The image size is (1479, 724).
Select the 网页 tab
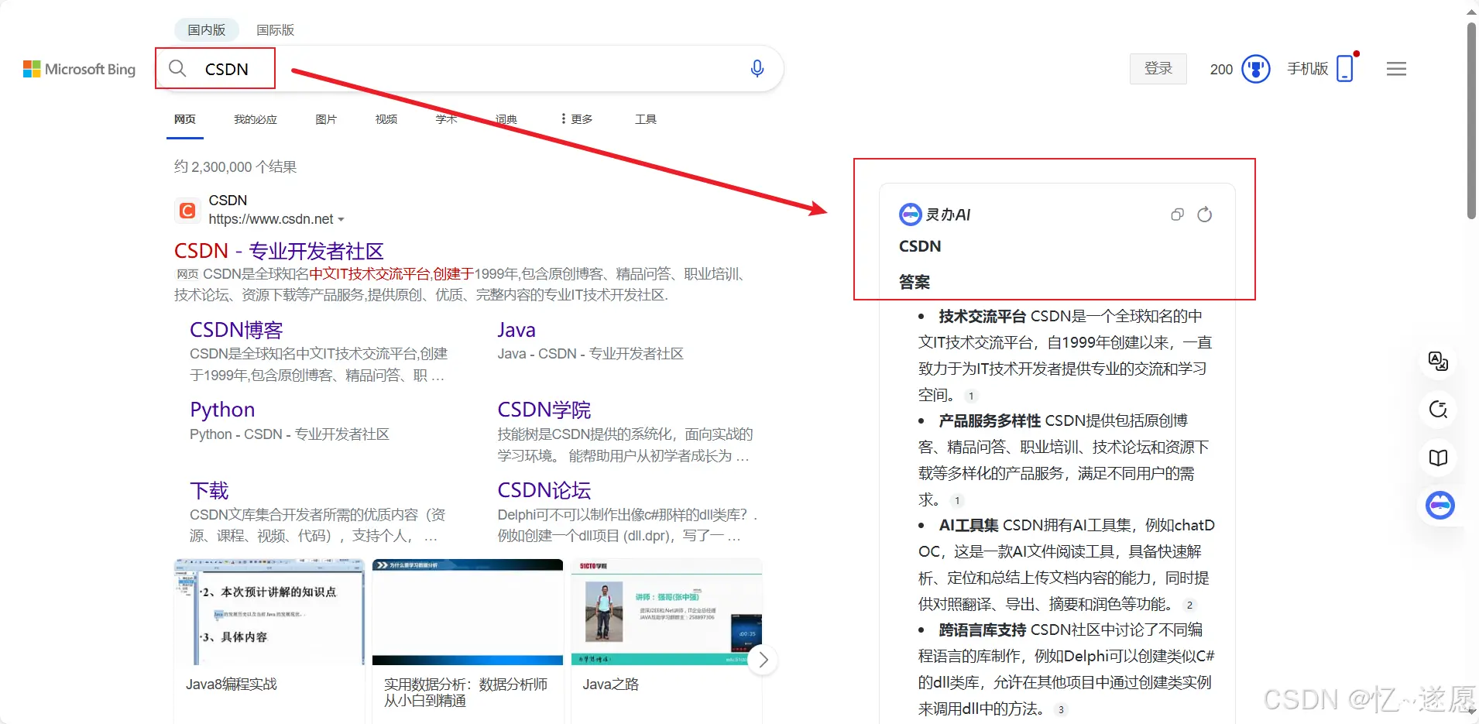(185, 119)
